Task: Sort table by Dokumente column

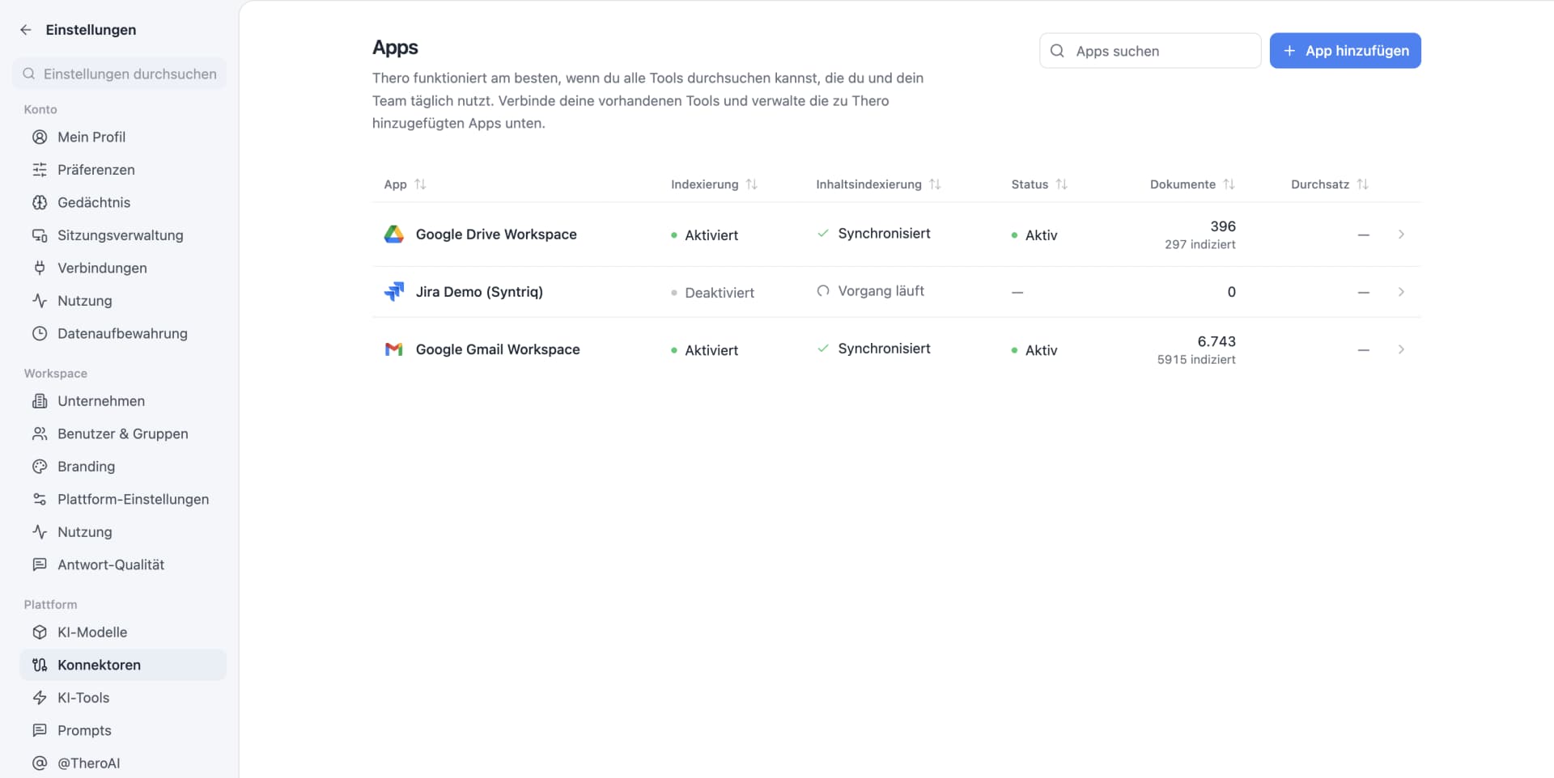Action: click(x=1192, y=184)
